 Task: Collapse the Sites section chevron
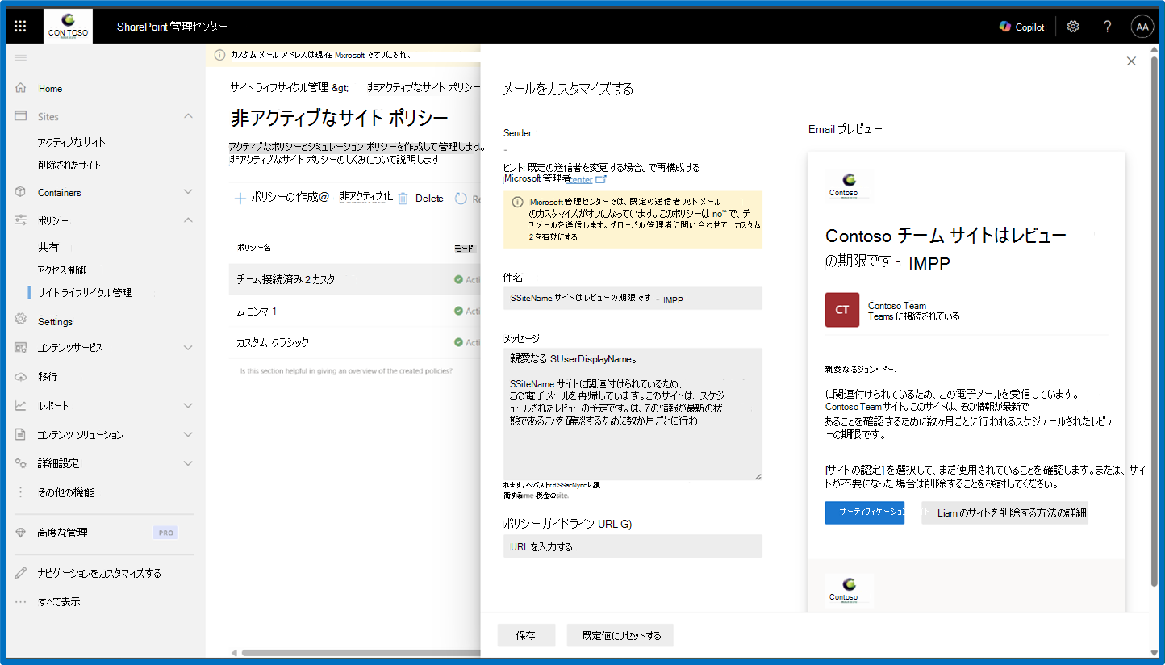tap(188, 116)
